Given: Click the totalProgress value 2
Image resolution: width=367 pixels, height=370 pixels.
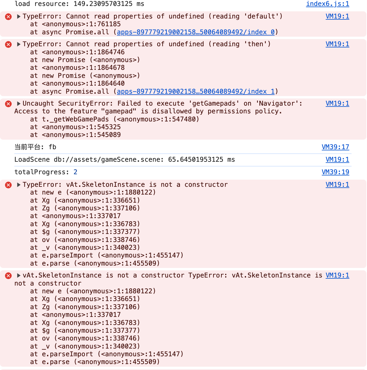Looking at the screenshot, I should pyautogui.click(x=75, y=172).
